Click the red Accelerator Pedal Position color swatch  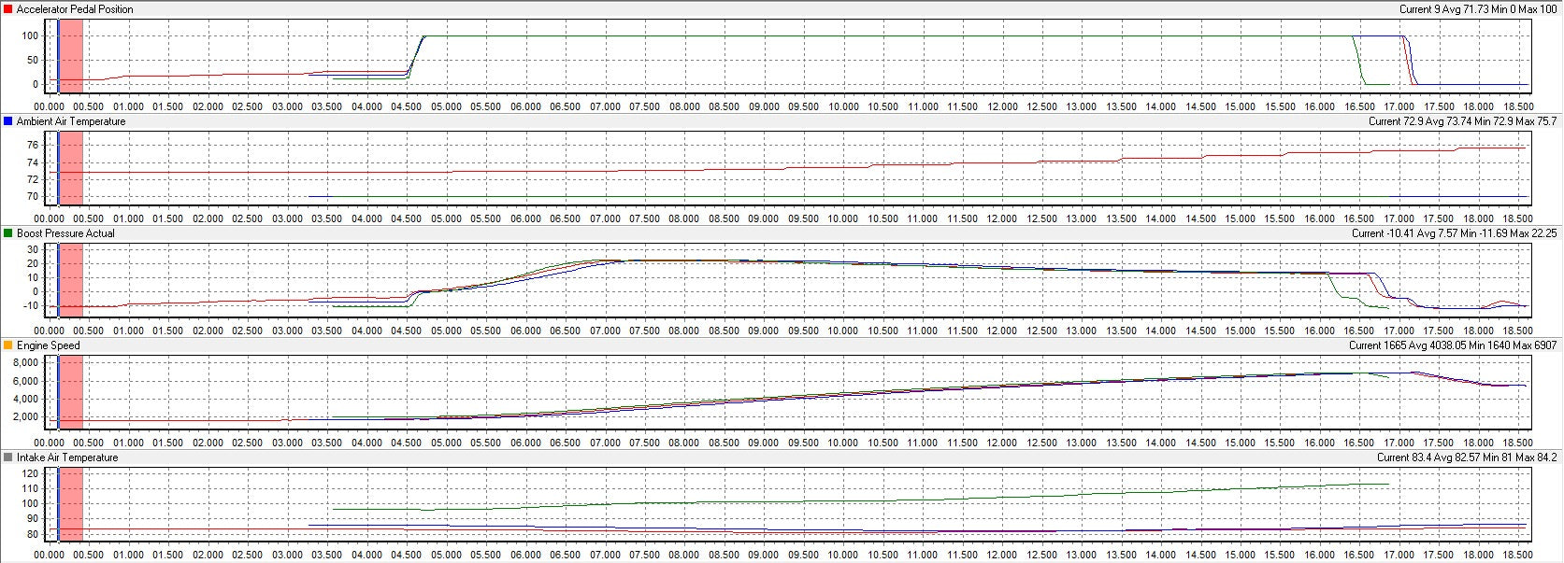point(8,9)
